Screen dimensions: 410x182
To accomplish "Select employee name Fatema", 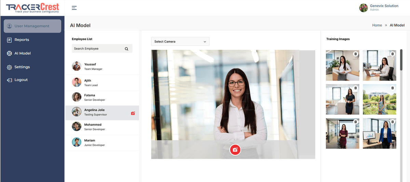I will click(90, 95).
